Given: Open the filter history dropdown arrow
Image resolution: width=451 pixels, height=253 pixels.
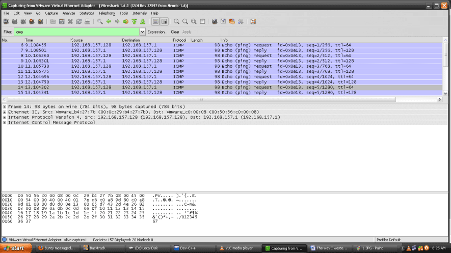Looking at the screenshot, I should click(x=142, y=32).
